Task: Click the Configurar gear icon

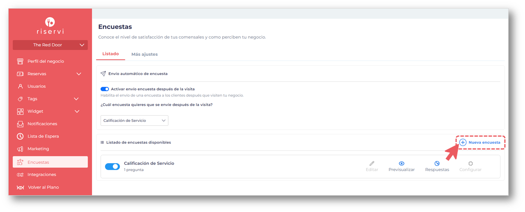Action: pyautogui.click(x=470, y=164)
